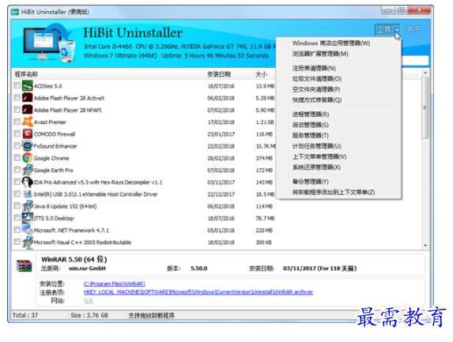Image resolution: width=453 pixels, height=342 pixels.
Task: Tick the checkbox for FxSound Enhancer
Action: click(x=17, y=146)
